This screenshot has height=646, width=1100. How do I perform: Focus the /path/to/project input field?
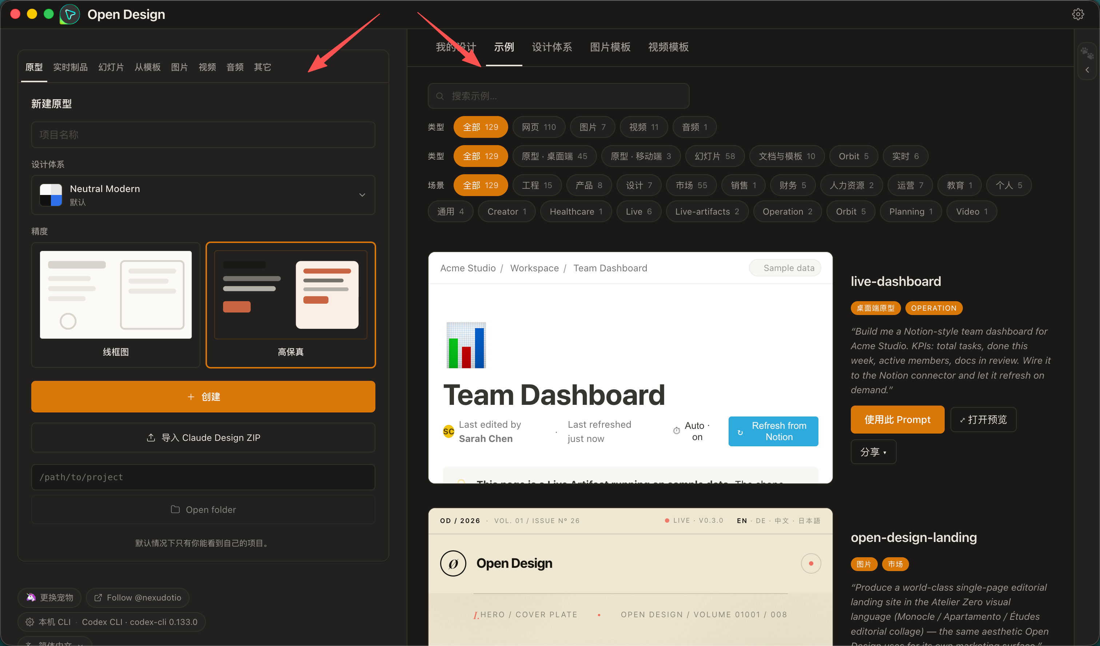pyautogui.click(x=203, y=477)
